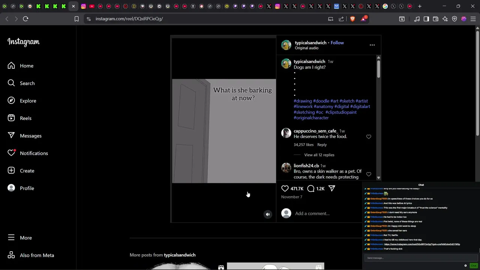The image size is (480, 270).
Task: Expand View all 12 replies
Action: click(319, 155)
